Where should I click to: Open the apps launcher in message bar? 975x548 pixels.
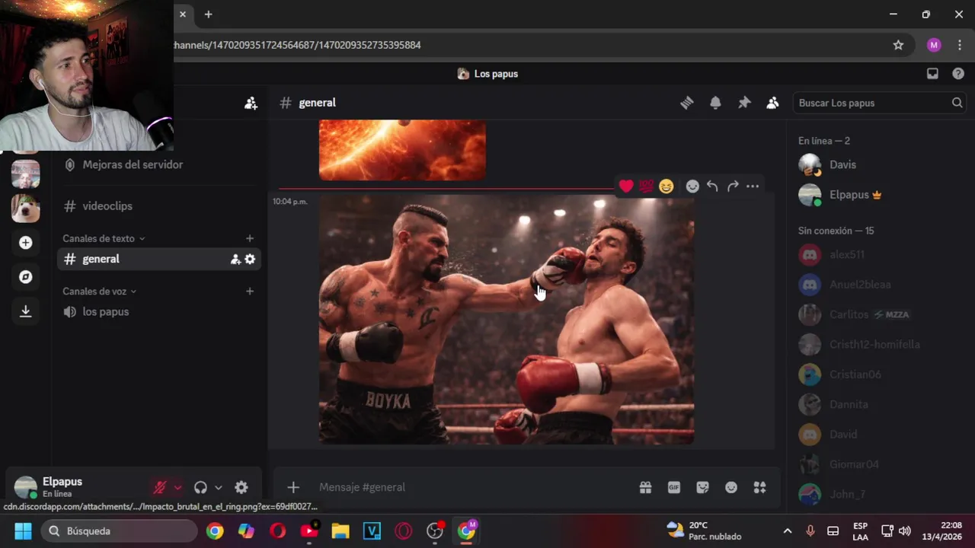pos(759,487)
